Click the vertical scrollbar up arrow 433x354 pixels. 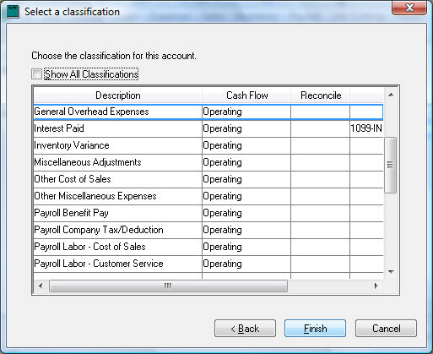pos(391,95)
